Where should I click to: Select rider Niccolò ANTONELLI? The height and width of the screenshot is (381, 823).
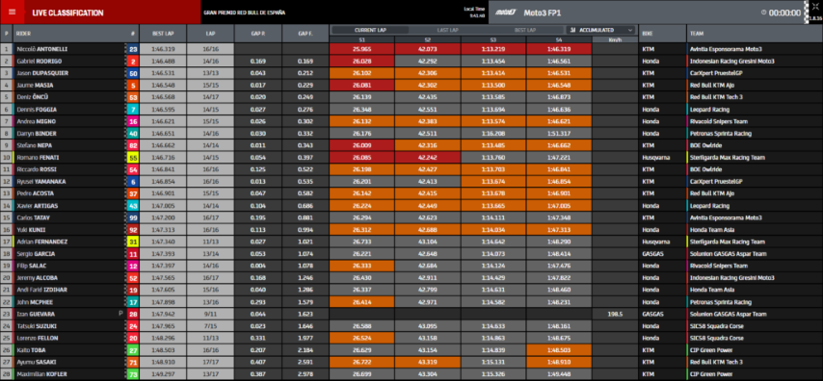point(40,49)
